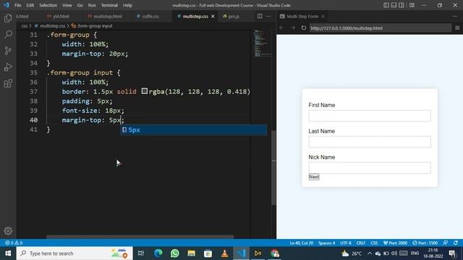The image size is (463, 260).
Task: Click the Port: 3000 status item
Action: (395, 243)
